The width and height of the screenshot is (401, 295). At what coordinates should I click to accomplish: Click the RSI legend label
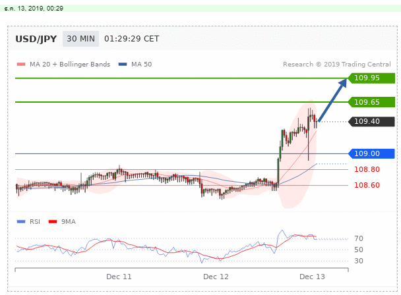(35, 222)
